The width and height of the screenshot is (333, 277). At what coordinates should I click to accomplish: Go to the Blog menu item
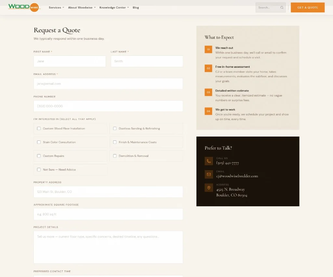click(x=136, y=7)
